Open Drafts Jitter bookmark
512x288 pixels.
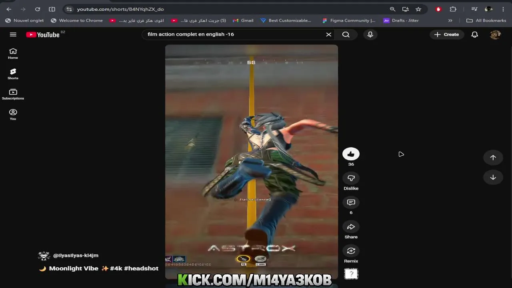point(401,20)
